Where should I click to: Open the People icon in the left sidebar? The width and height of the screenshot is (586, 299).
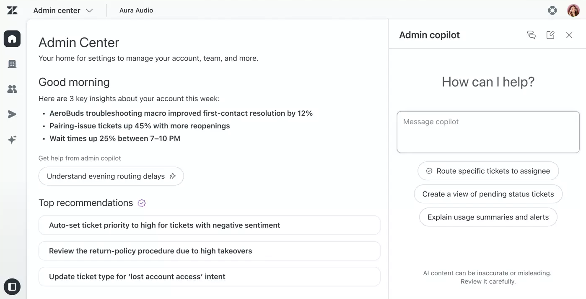(12, 89)
